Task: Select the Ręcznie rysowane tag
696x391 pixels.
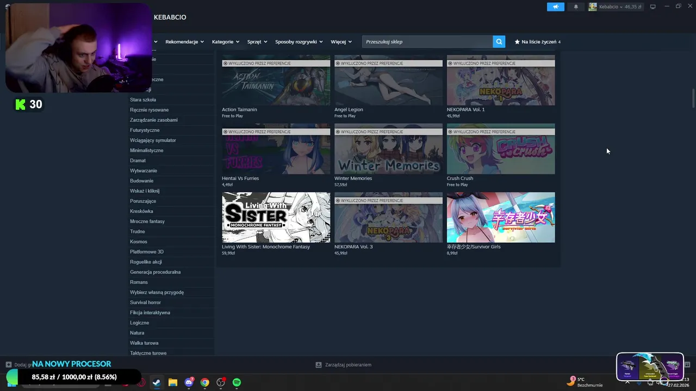Action: click(150, 110)
